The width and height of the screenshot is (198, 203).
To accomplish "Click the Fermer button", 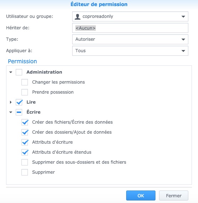I will 174,195.
